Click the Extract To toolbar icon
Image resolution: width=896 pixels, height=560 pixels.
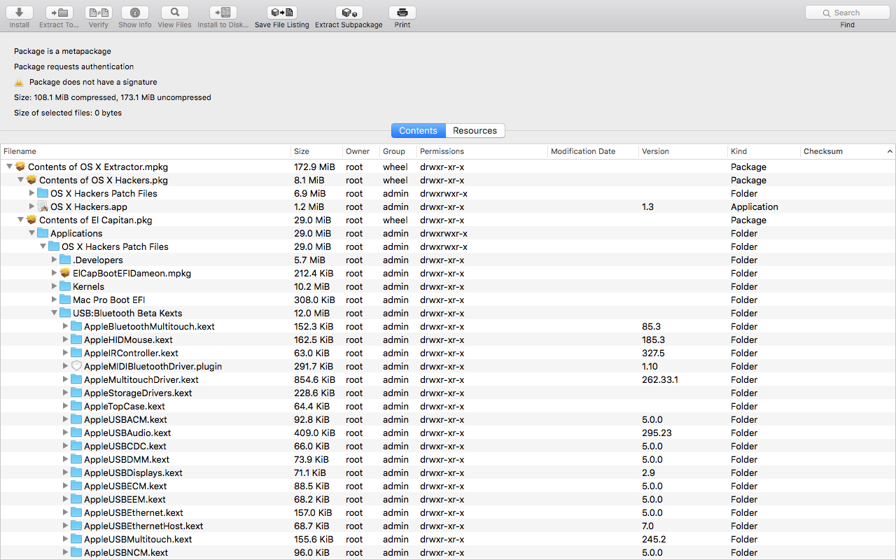click(59, 13)
